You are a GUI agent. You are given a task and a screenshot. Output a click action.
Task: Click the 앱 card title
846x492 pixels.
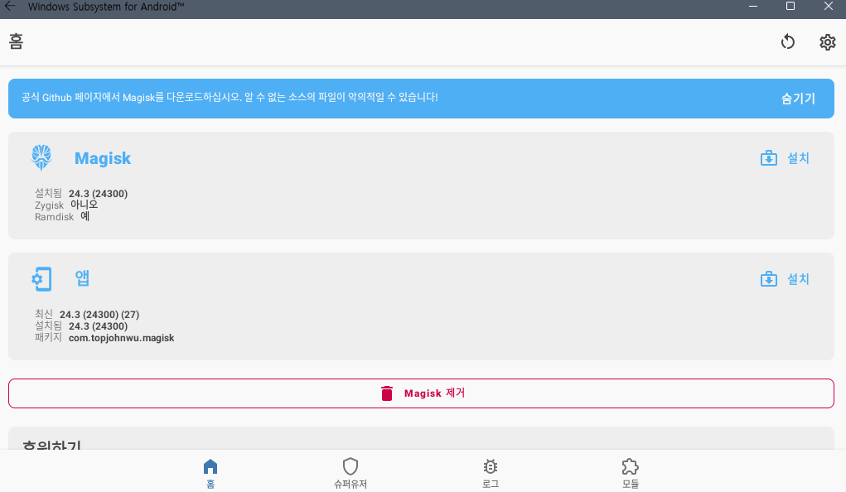coord(82,278)
